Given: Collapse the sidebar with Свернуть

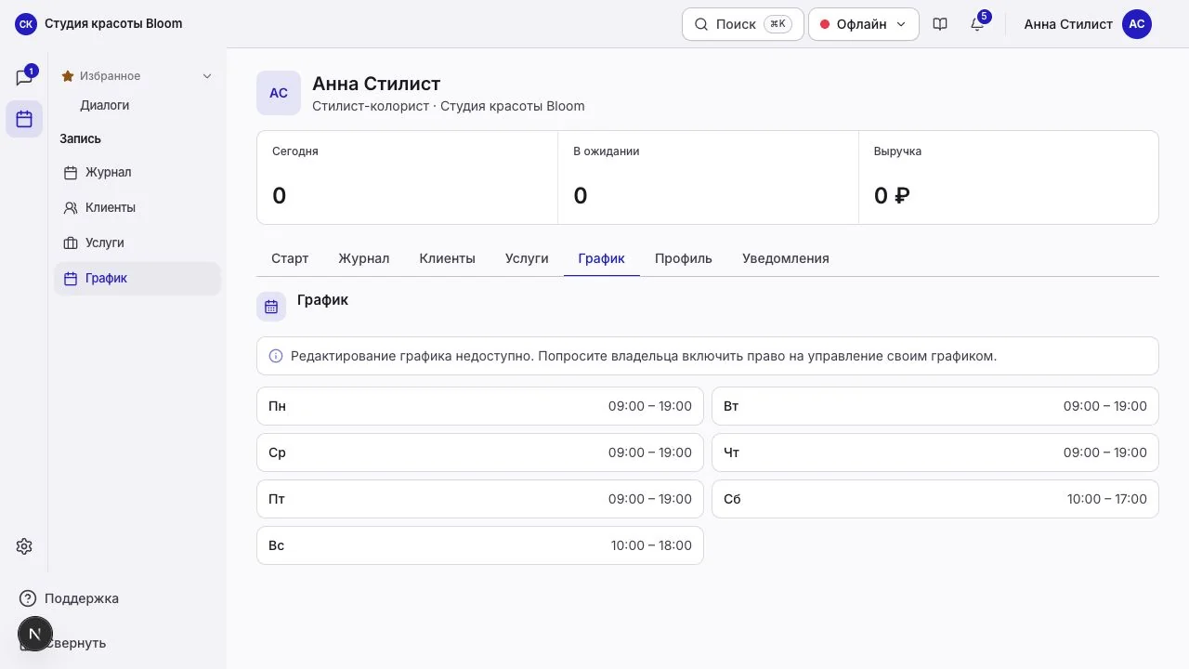Looking at the screenshot, I should (x=76, y=643).
